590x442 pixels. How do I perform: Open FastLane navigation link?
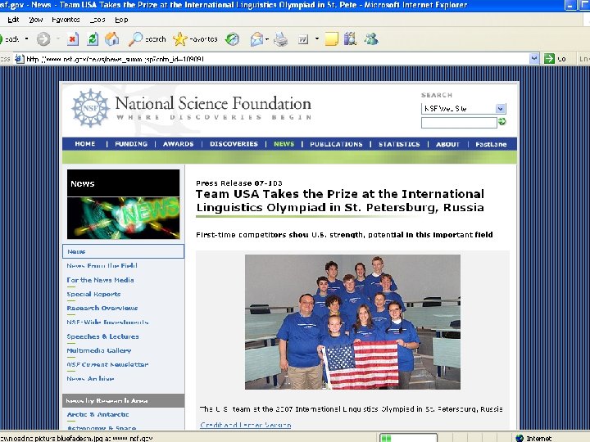pos(491,144)
